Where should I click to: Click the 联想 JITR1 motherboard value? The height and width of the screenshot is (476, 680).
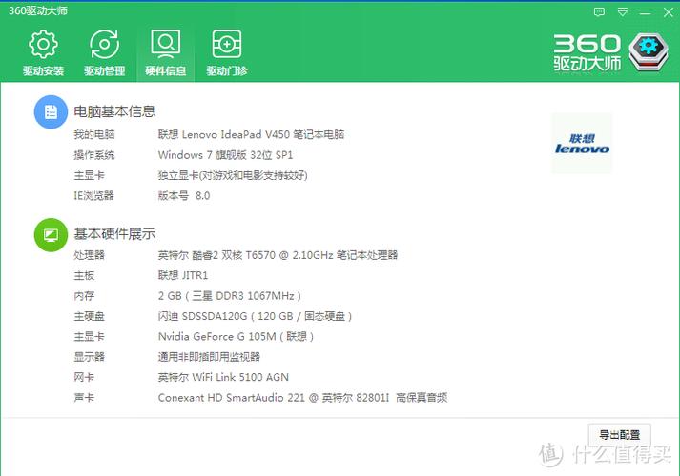[183, 275]
